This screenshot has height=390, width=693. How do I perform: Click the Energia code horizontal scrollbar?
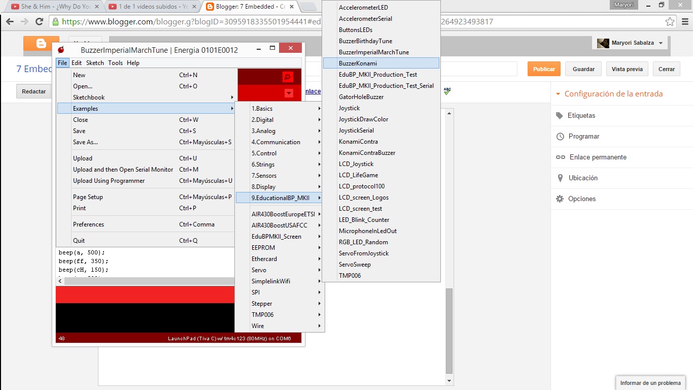tap(150, 281)
